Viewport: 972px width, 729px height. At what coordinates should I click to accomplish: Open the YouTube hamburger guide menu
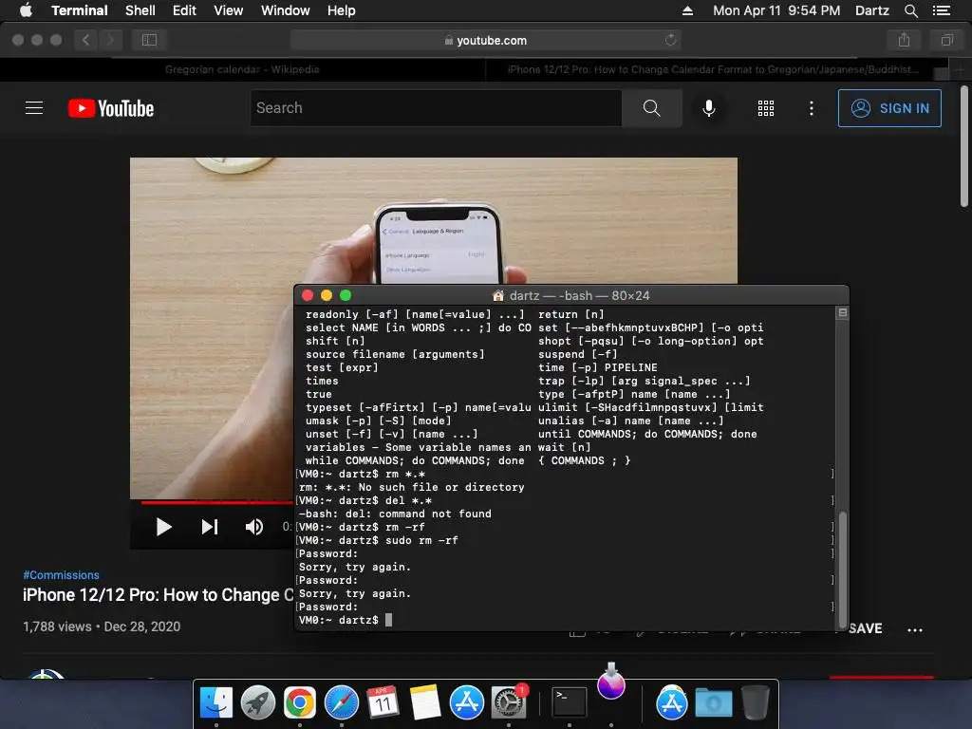click(x=34, y=108)
